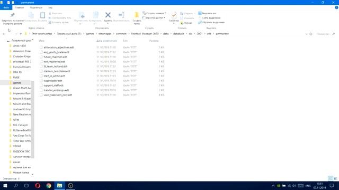
Task: Click the Move to icon
Action: tap(82, 15)
